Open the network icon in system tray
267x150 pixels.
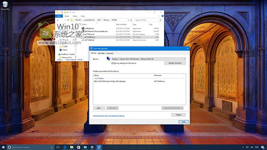pos(247,147)
